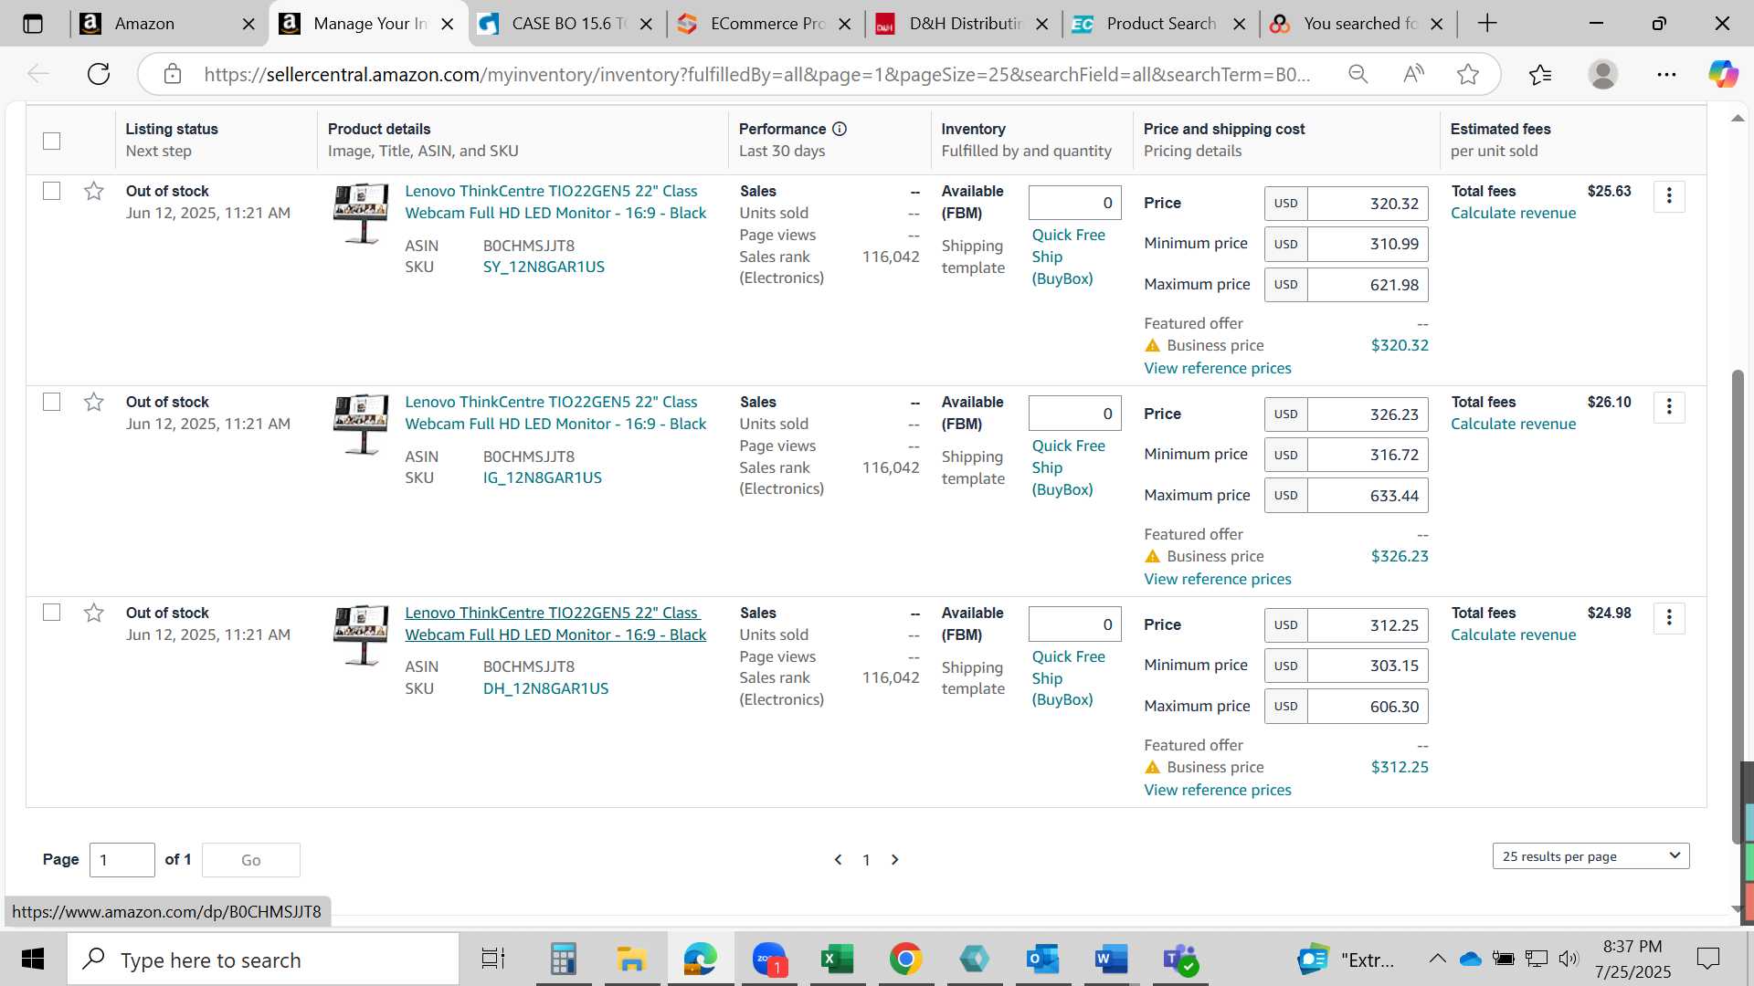Open Lenovo ThinkCentre title in DH_12N8GAR1US row
Image resolution: width=1754 pixels, height=986 pixels.
(x=555, y=624)
